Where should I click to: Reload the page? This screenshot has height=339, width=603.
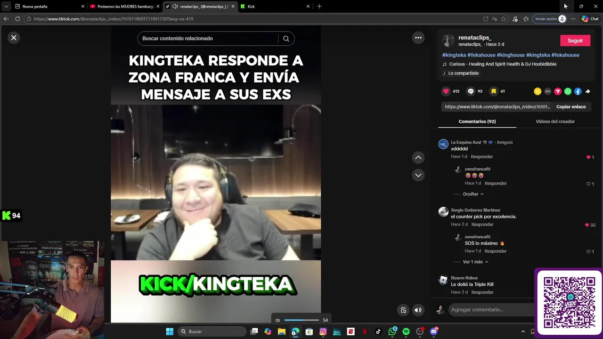coord(17,19)
